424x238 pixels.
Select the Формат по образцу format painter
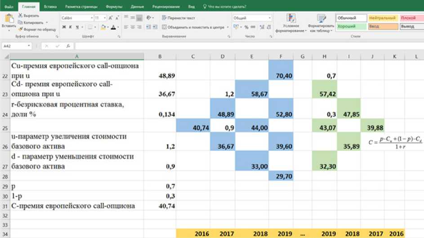coord(20,29)
